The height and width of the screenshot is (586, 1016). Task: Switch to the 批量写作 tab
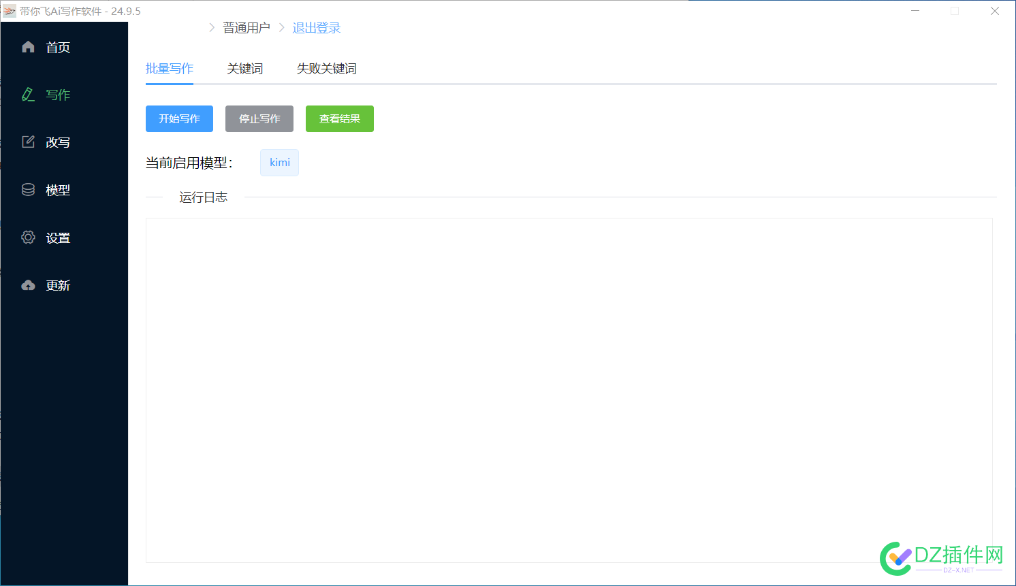click(170, 69)
